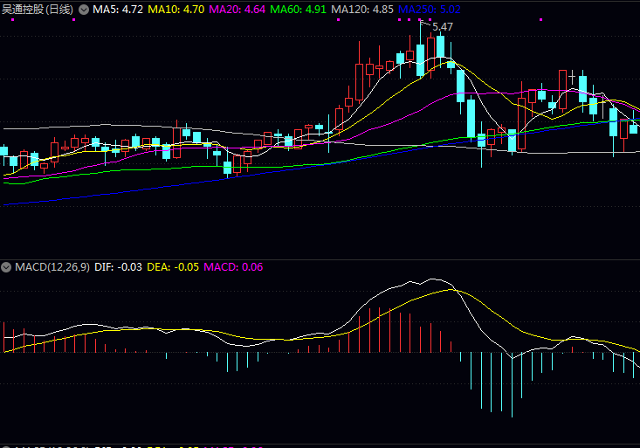Click the yellow DEA value label
Viewport: 640px width, 448px height.
pyautogui.click(x=171, y=266)
